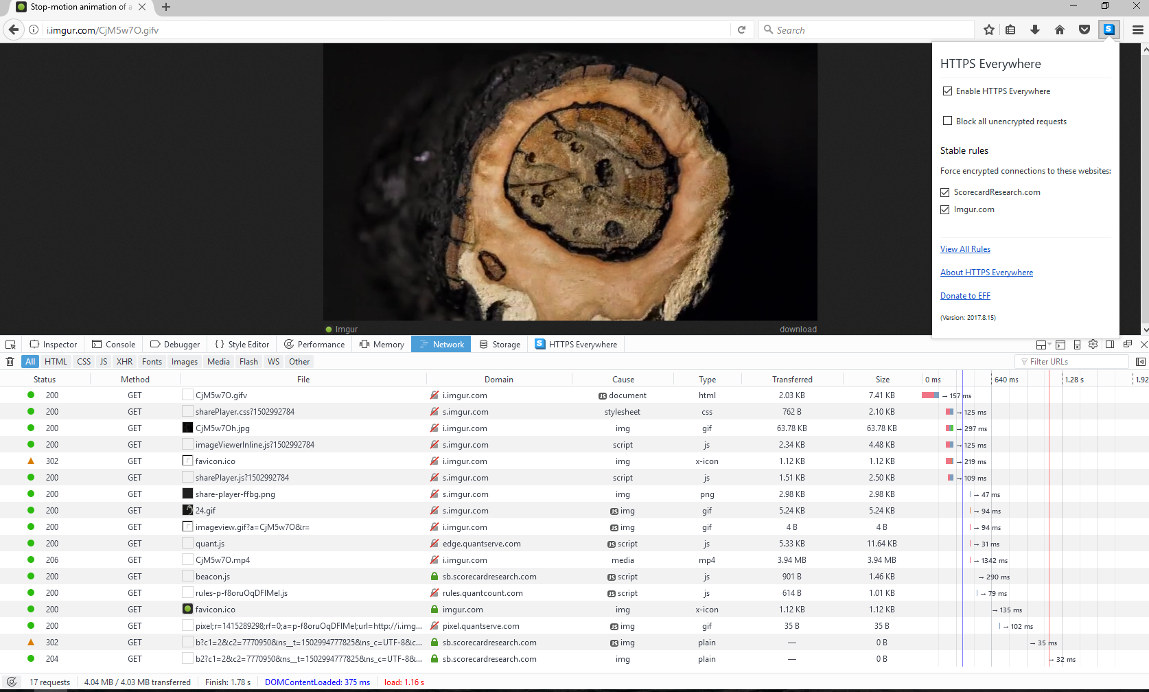Open the Memory tab
The width and height of the screenshot is (1149, 692).
tap(382, 345)
